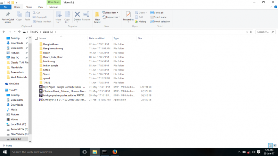Image resolution: width=278 pixels, height=156 pixels.
Task: Select the Bangla Albam folder
Action: 51,44
